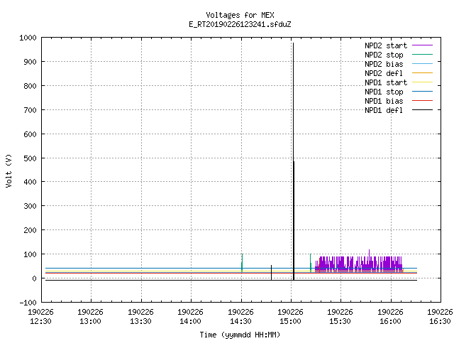Viewport: 454px width, 341px height.
Task: Click the 'Voltages for MEX' chart title
Action: click(240, 15)
